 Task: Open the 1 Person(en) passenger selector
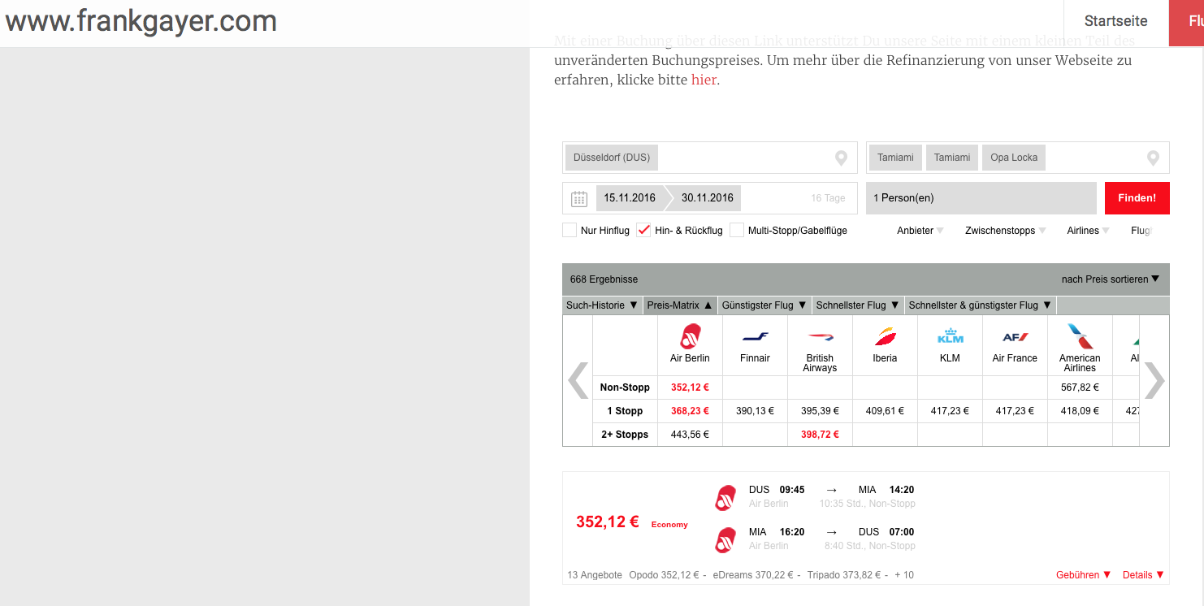pyautogui.click(x=981, y=198)
